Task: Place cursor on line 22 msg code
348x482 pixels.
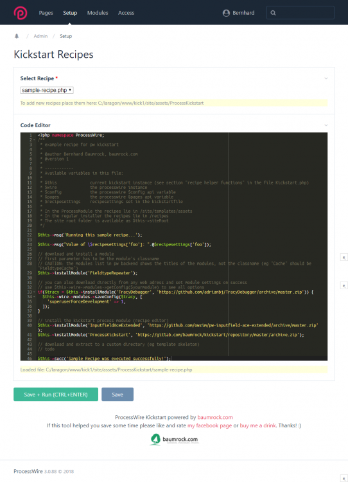Action: coord(90,235)
